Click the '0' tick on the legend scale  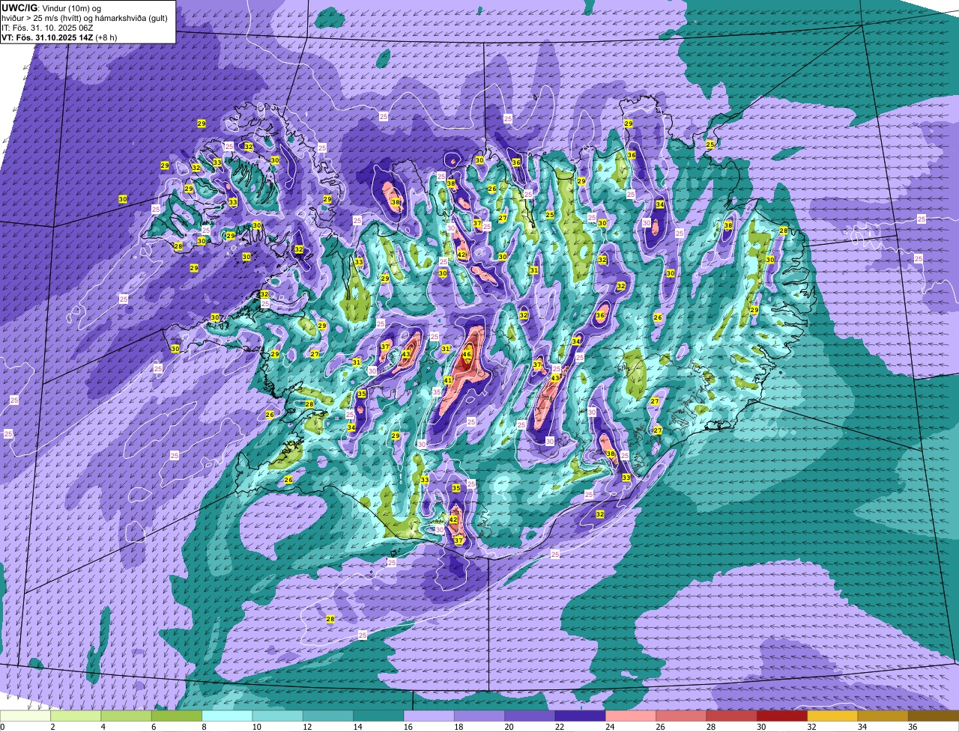click(2, 727)
